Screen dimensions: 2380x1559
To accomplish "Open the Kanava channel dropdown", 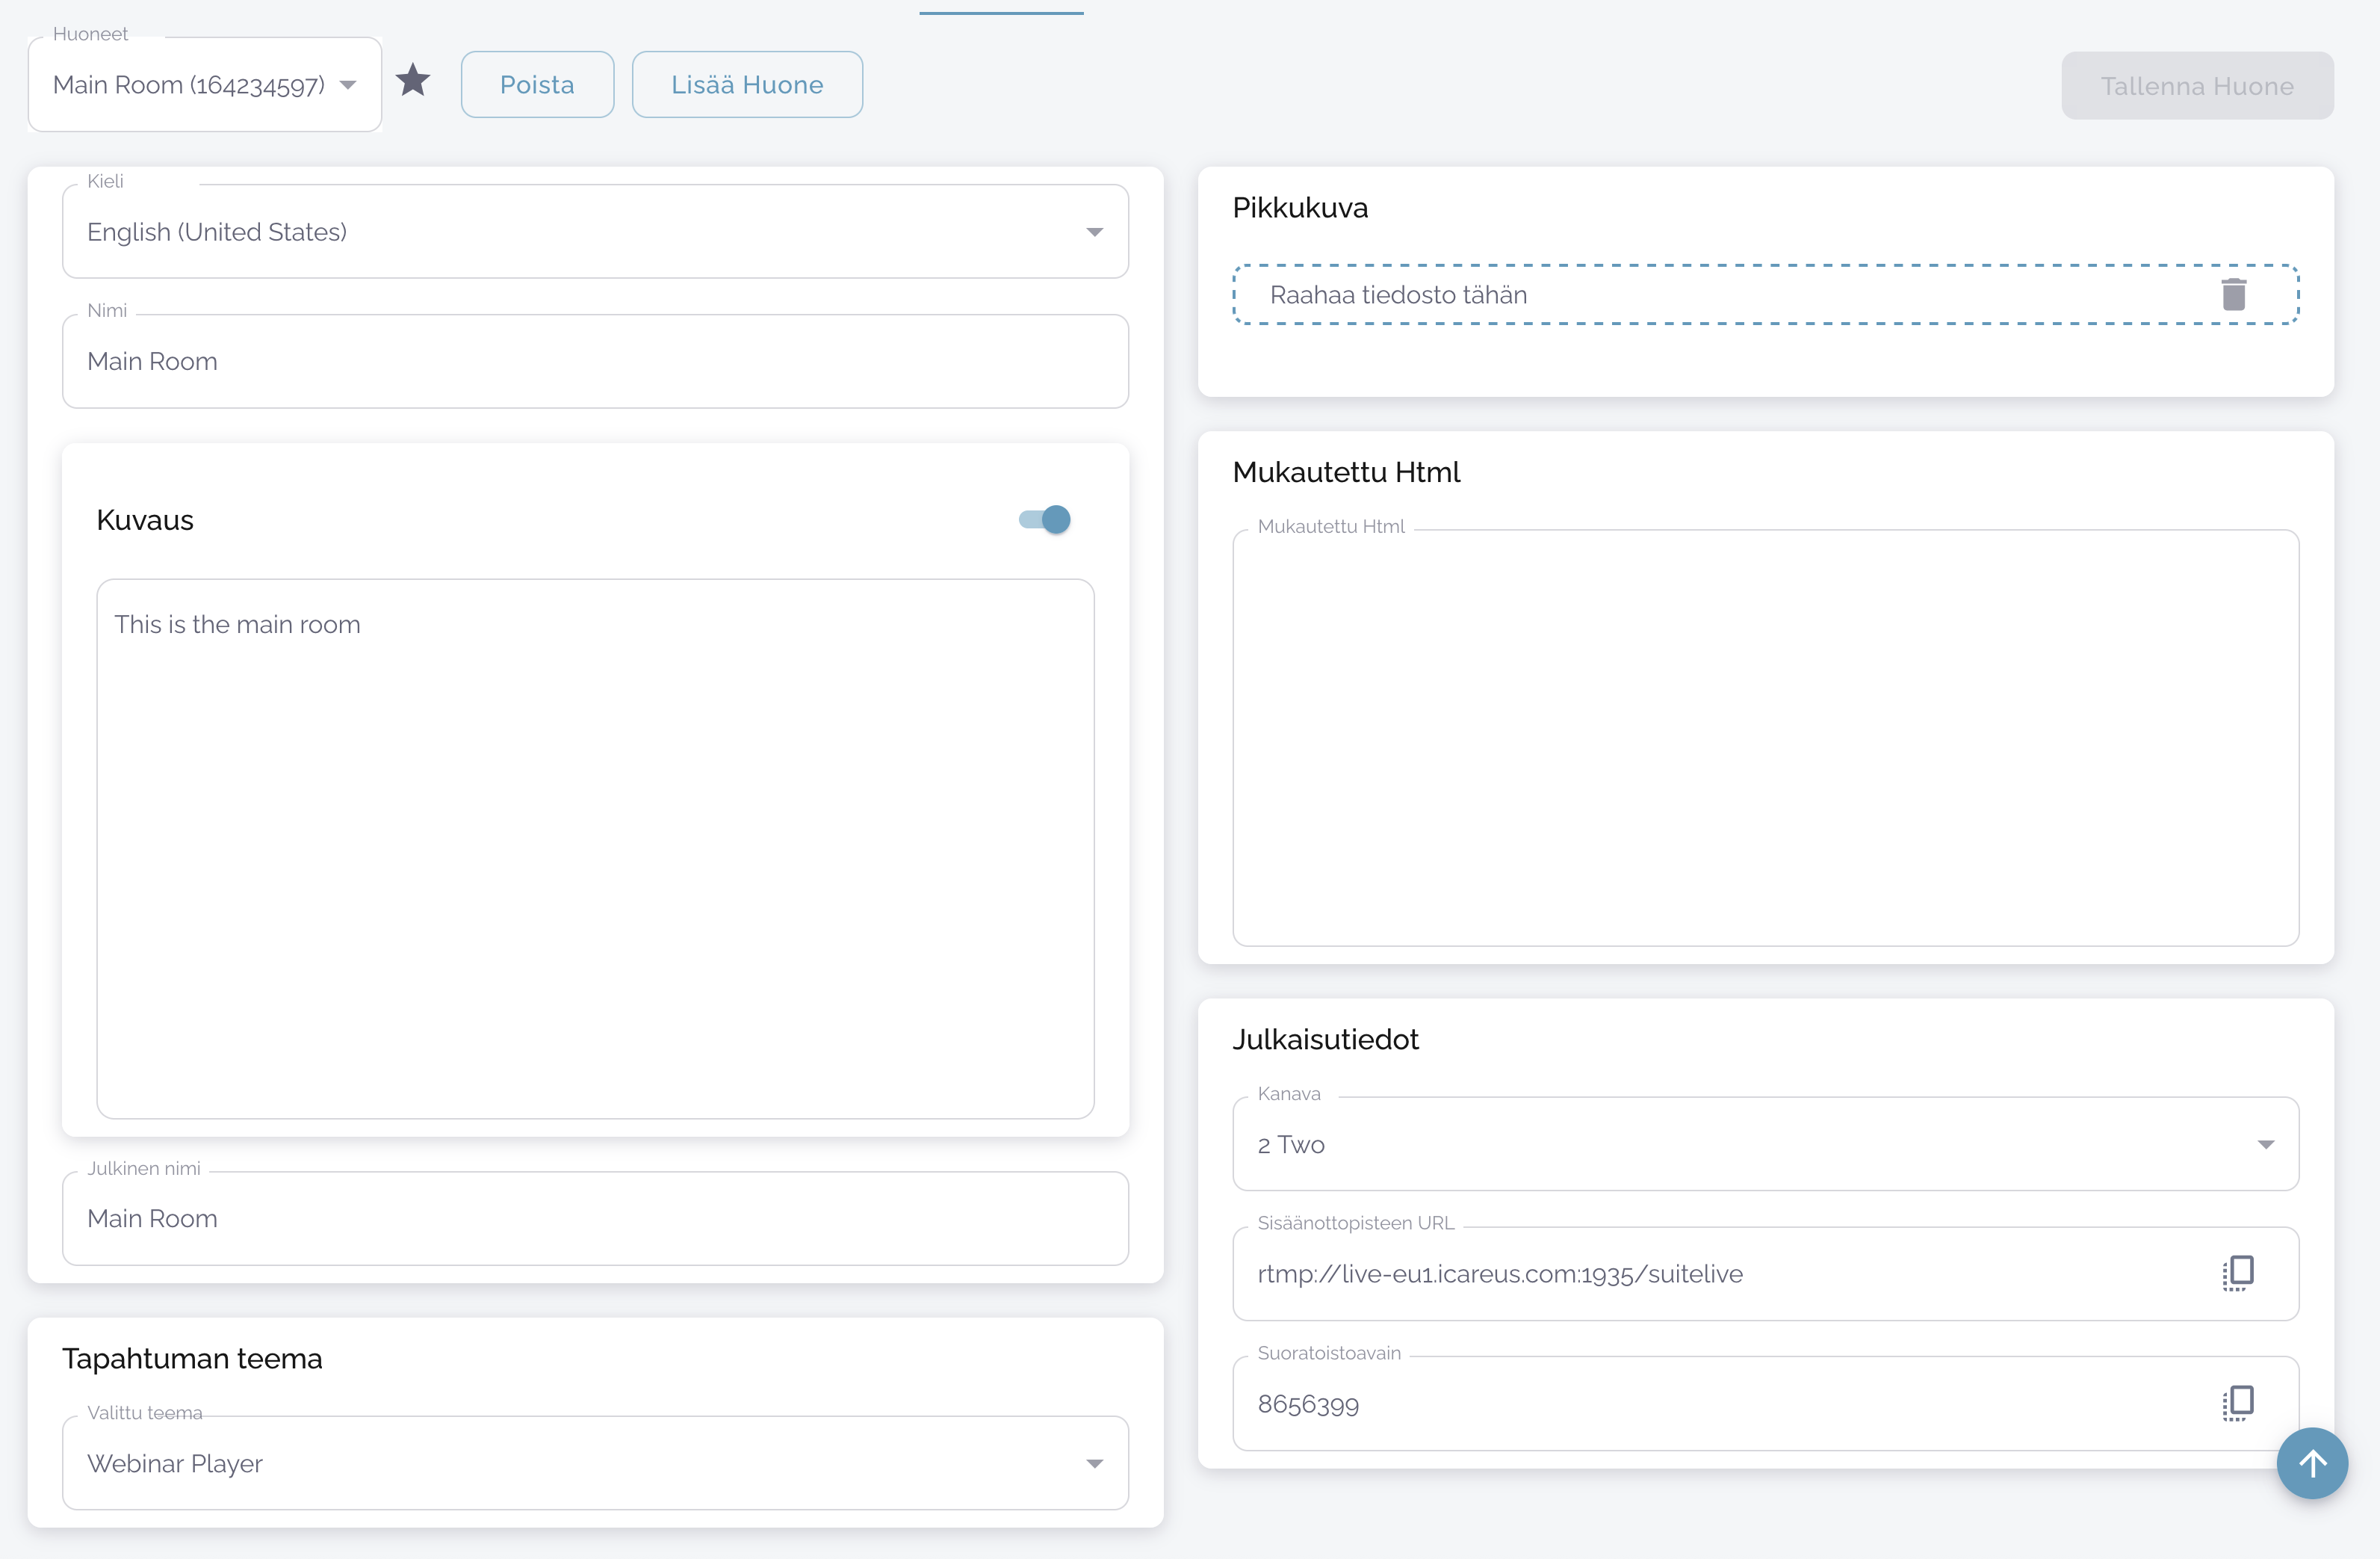I will tap(1765, 1143).
